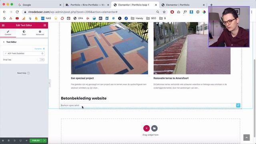The width and height of the screenshot is (256, 144).
Task: Open the Dynamic tags option
Action: [40, 49]
